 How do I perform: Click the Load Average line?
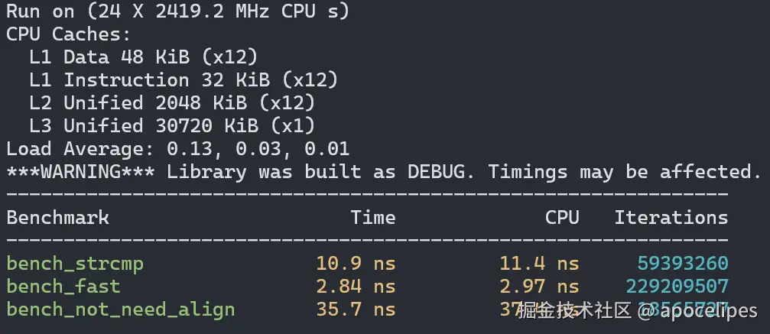tap(177, 149)
